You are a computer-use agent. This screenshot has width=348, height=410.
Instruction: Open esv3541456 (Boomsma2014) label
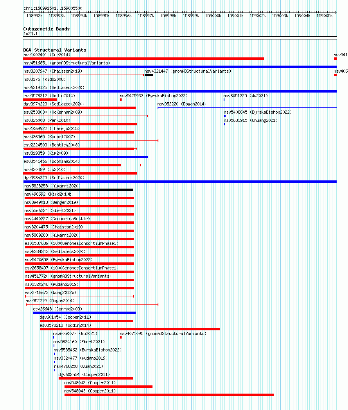coord(52,161)
